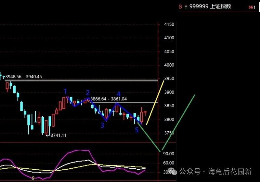The height and width of the screenshot is (182, 260).
Task: Click the 3900 price axis label
Action: [x=169, y=92]
